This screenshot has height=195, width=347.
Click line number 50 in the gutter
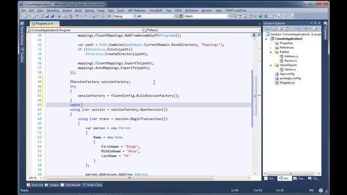[x=40, y=128]
